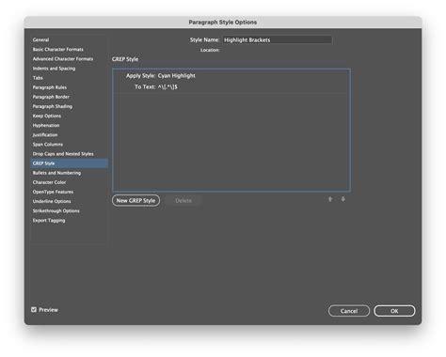The height and width of the screenshot is (357, 446).
Task: Move GREP style down with arrow
Action: point(343,199)
